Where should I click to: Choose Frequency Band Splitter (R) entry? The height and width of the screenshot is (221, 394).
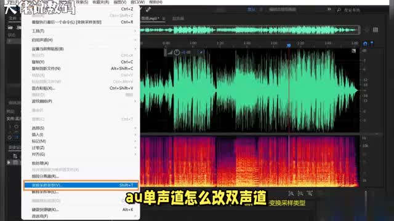(81, 176)
